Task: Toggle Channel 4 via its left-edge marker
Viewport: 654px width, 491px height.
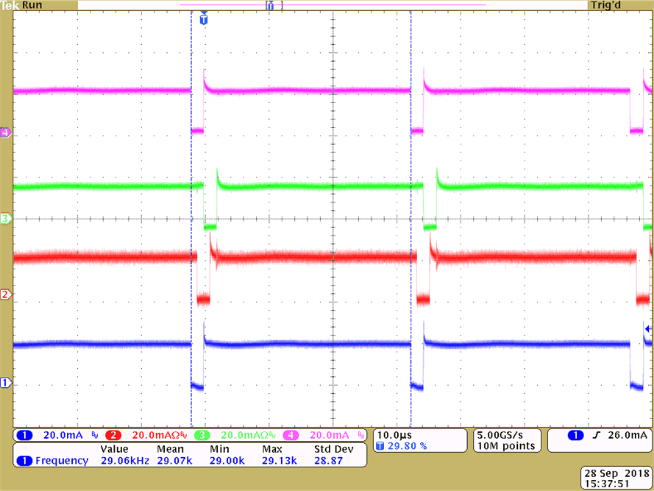Action: click(x=6, y=134)
